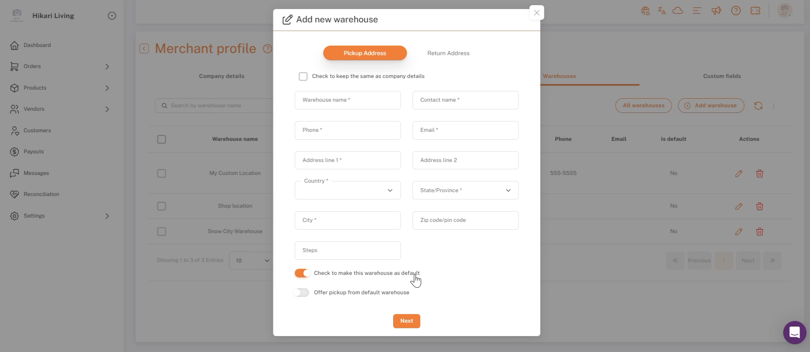Click the translate language icon

tap(662, 11)
